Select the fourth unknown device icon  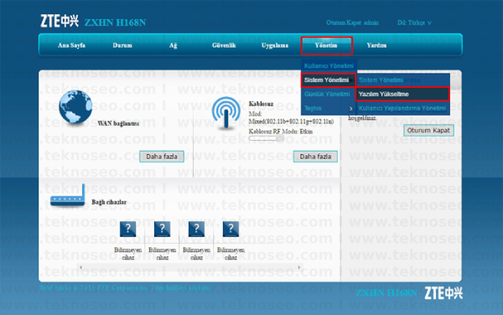pos(231,229)
